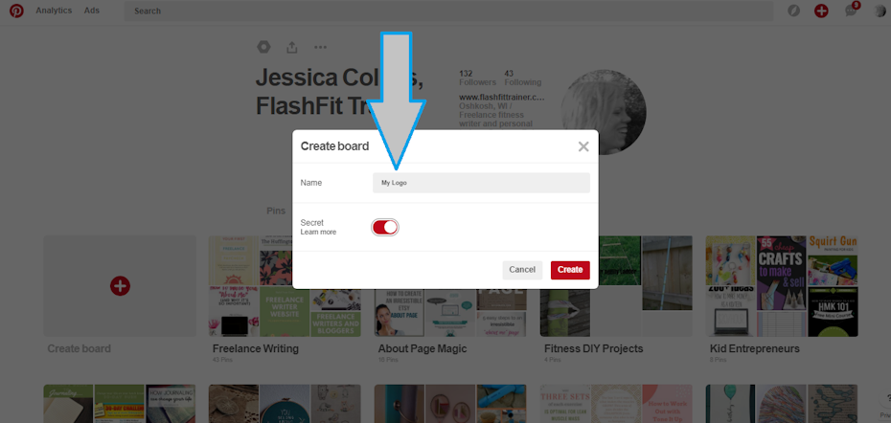Open the Ads menu
Image resolution: width=891 pixels, height=423 pixels.
(91, 11)
